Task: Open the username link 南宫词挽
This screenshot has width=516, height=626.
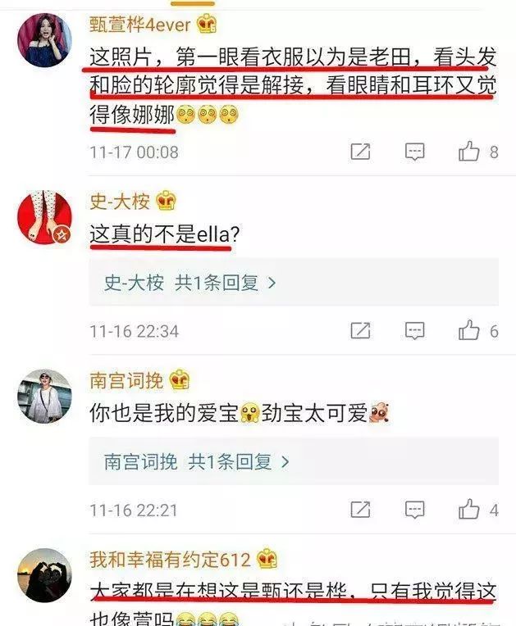Action: [126, 380]
